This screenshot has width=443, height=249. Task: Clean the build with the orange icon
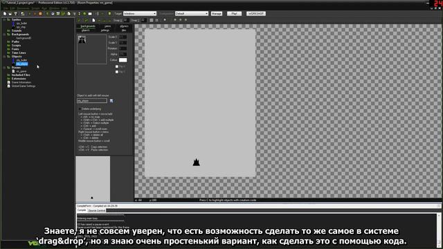click(40, 14)
